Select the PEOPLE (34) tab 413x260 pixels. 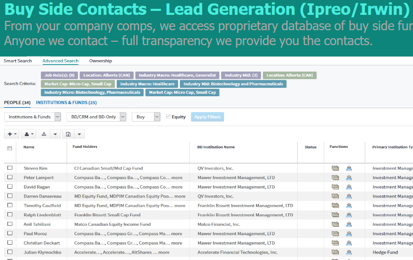(x=17, y=103)
